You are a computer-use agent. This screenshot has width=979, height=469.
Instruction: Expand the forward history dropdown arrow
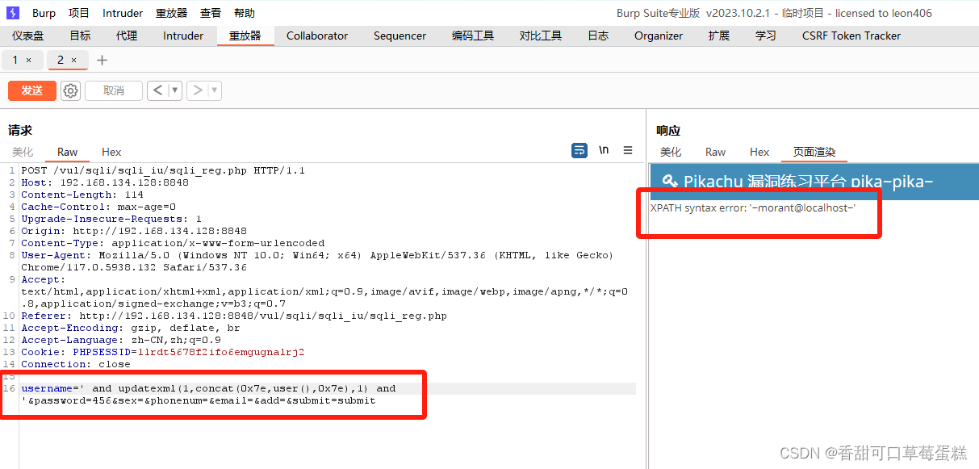(x=215, y=90)
